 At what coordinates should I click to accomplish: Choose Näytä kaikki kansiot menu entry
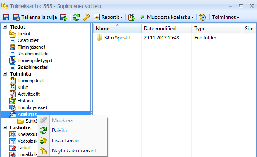(72, 151)
